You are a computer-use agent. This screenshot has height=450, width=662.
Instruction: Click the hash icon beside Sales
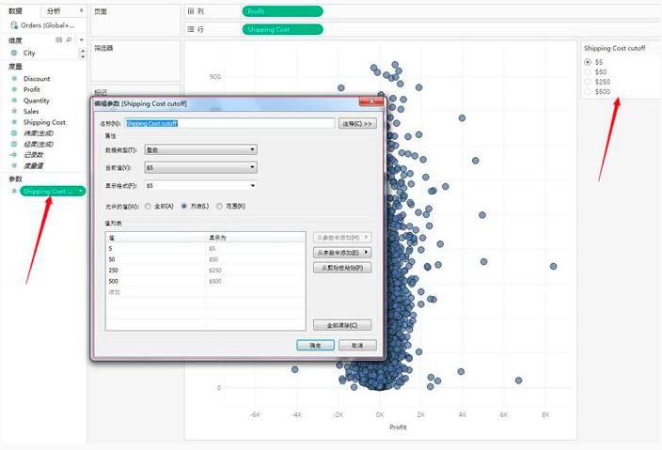[14, 112]
